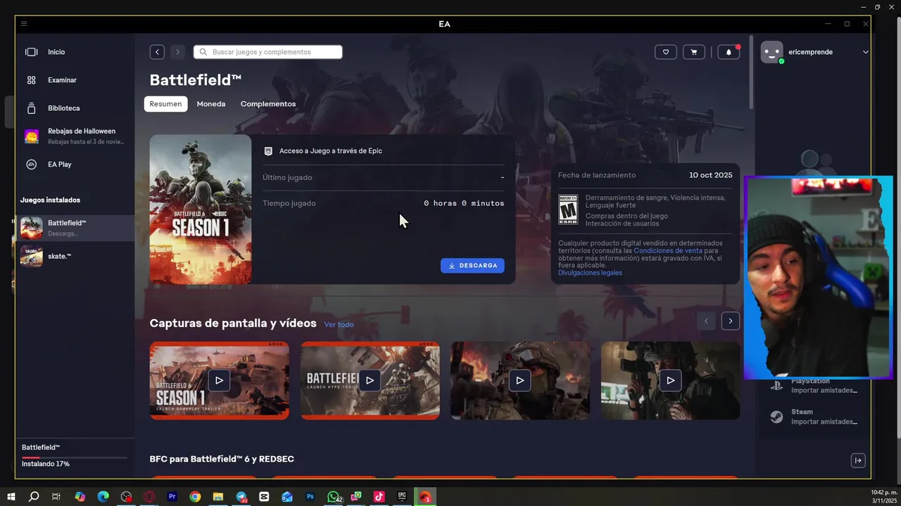901x506 pixels.
Task: Click the ericemprende avatar
Action: tap(772, 52)
